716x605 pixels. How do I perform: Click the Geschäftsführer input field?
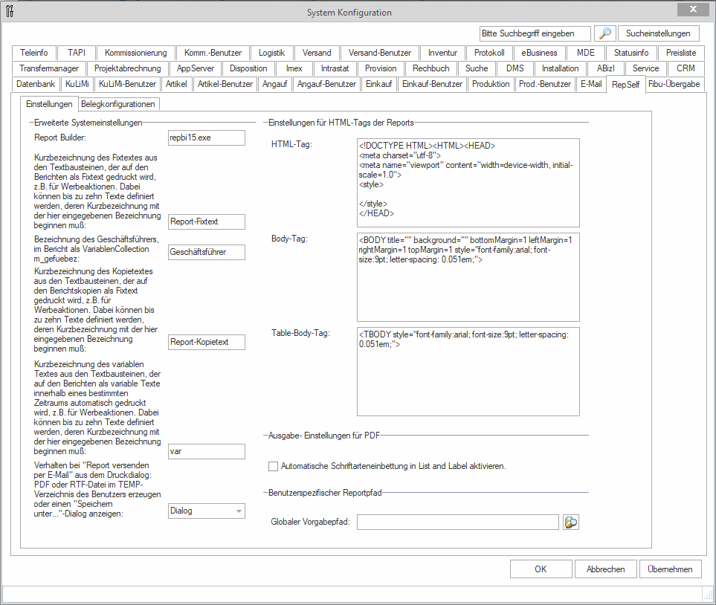(207, 252)
